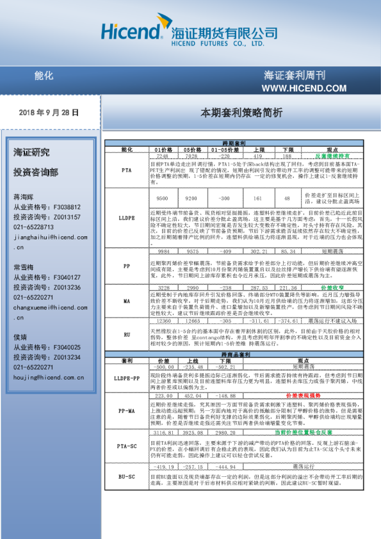Click analyst name 常雪梅
This screenshot has height=539, width=381.
point(24,267)
